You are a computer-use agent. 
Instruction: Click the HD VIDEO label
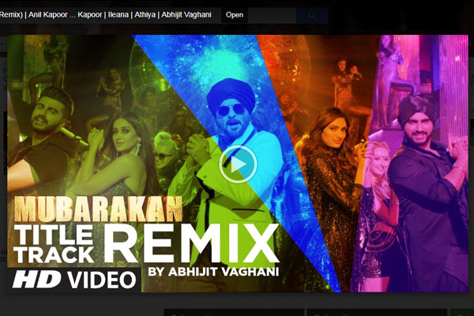pos(75,279)
